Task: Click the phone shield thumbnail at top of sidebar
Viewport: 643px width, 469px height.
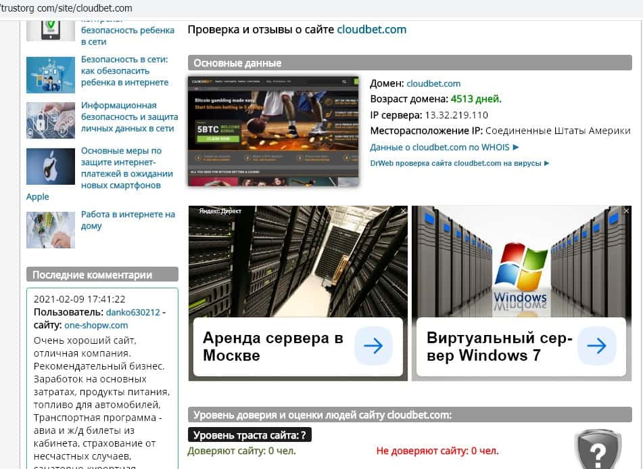Action: point(51,30)
